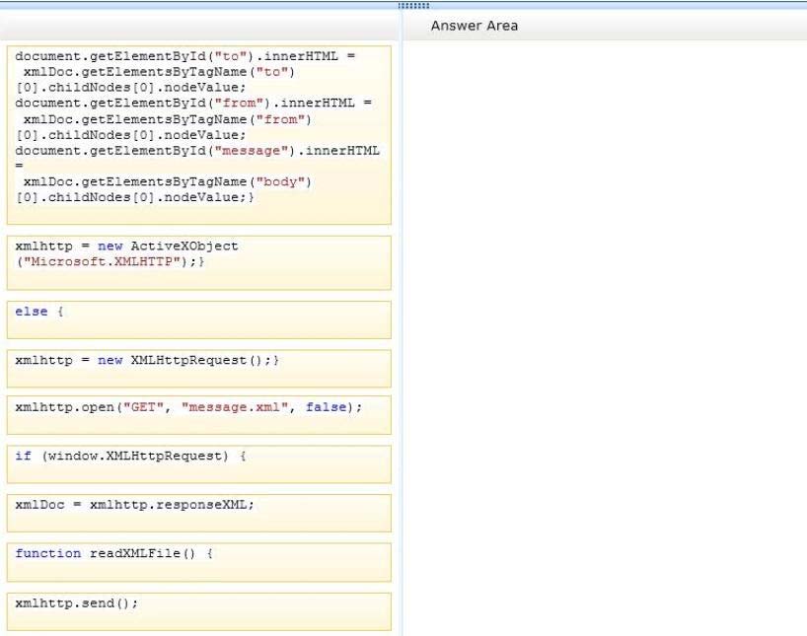The width and height of the screenshot is (807, 636).
Task: Select the 'new XMLHttpRequest();}' code block
Action: tap(198, 369)
